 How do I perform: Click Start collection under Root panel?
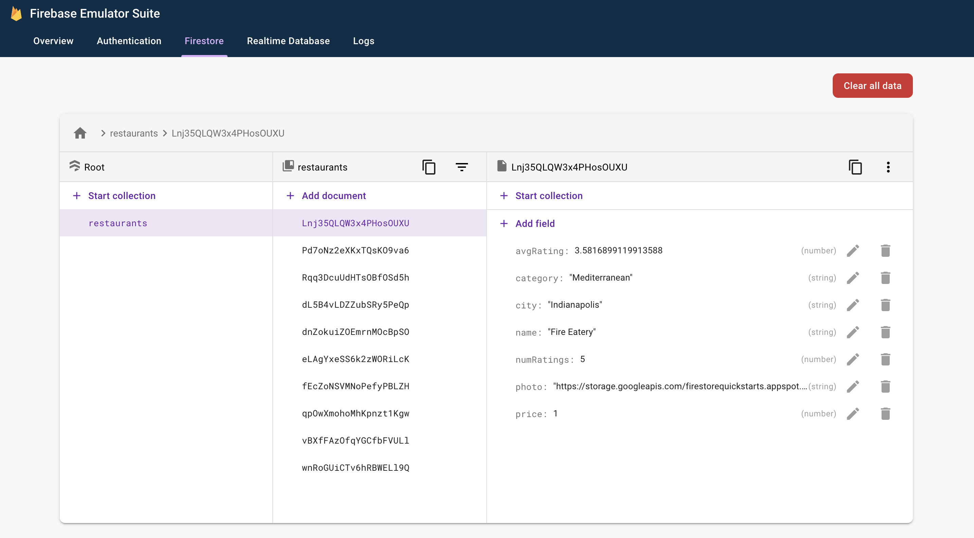[x=123, y=195]
